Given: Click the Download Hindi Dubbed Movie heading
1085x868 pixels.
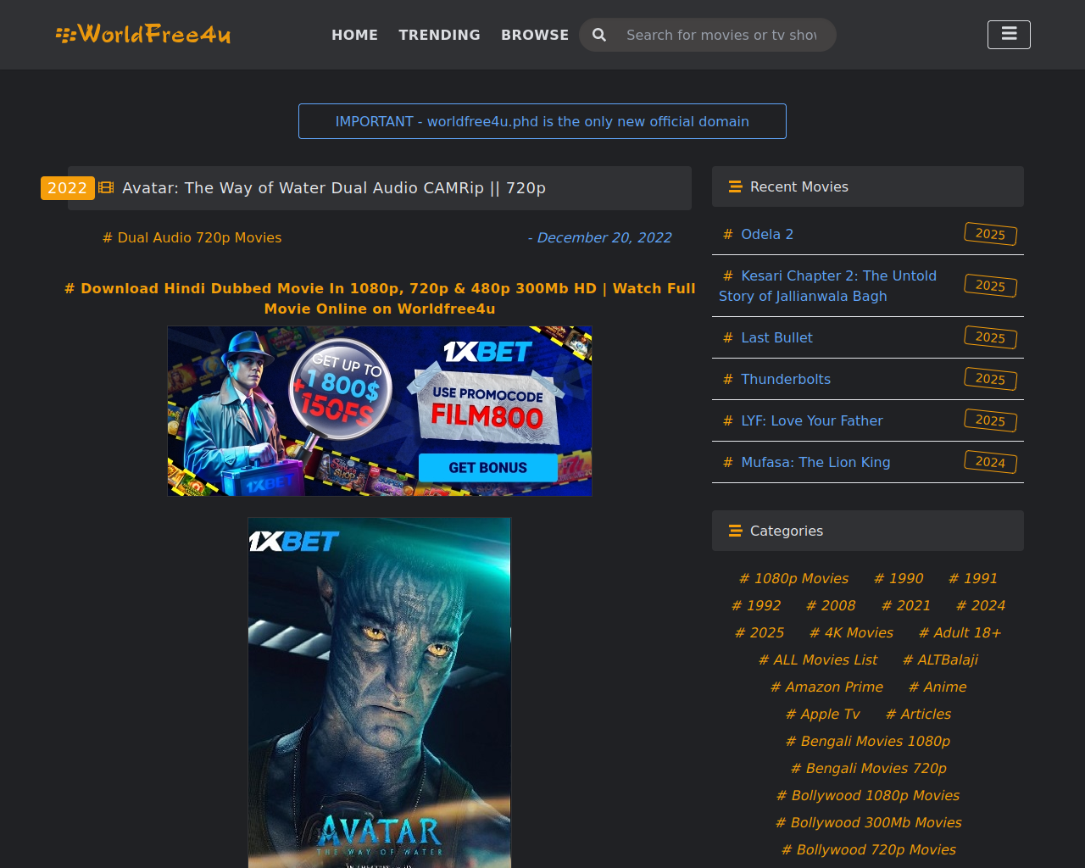Looking at the screenshot, I should point(380,298).
